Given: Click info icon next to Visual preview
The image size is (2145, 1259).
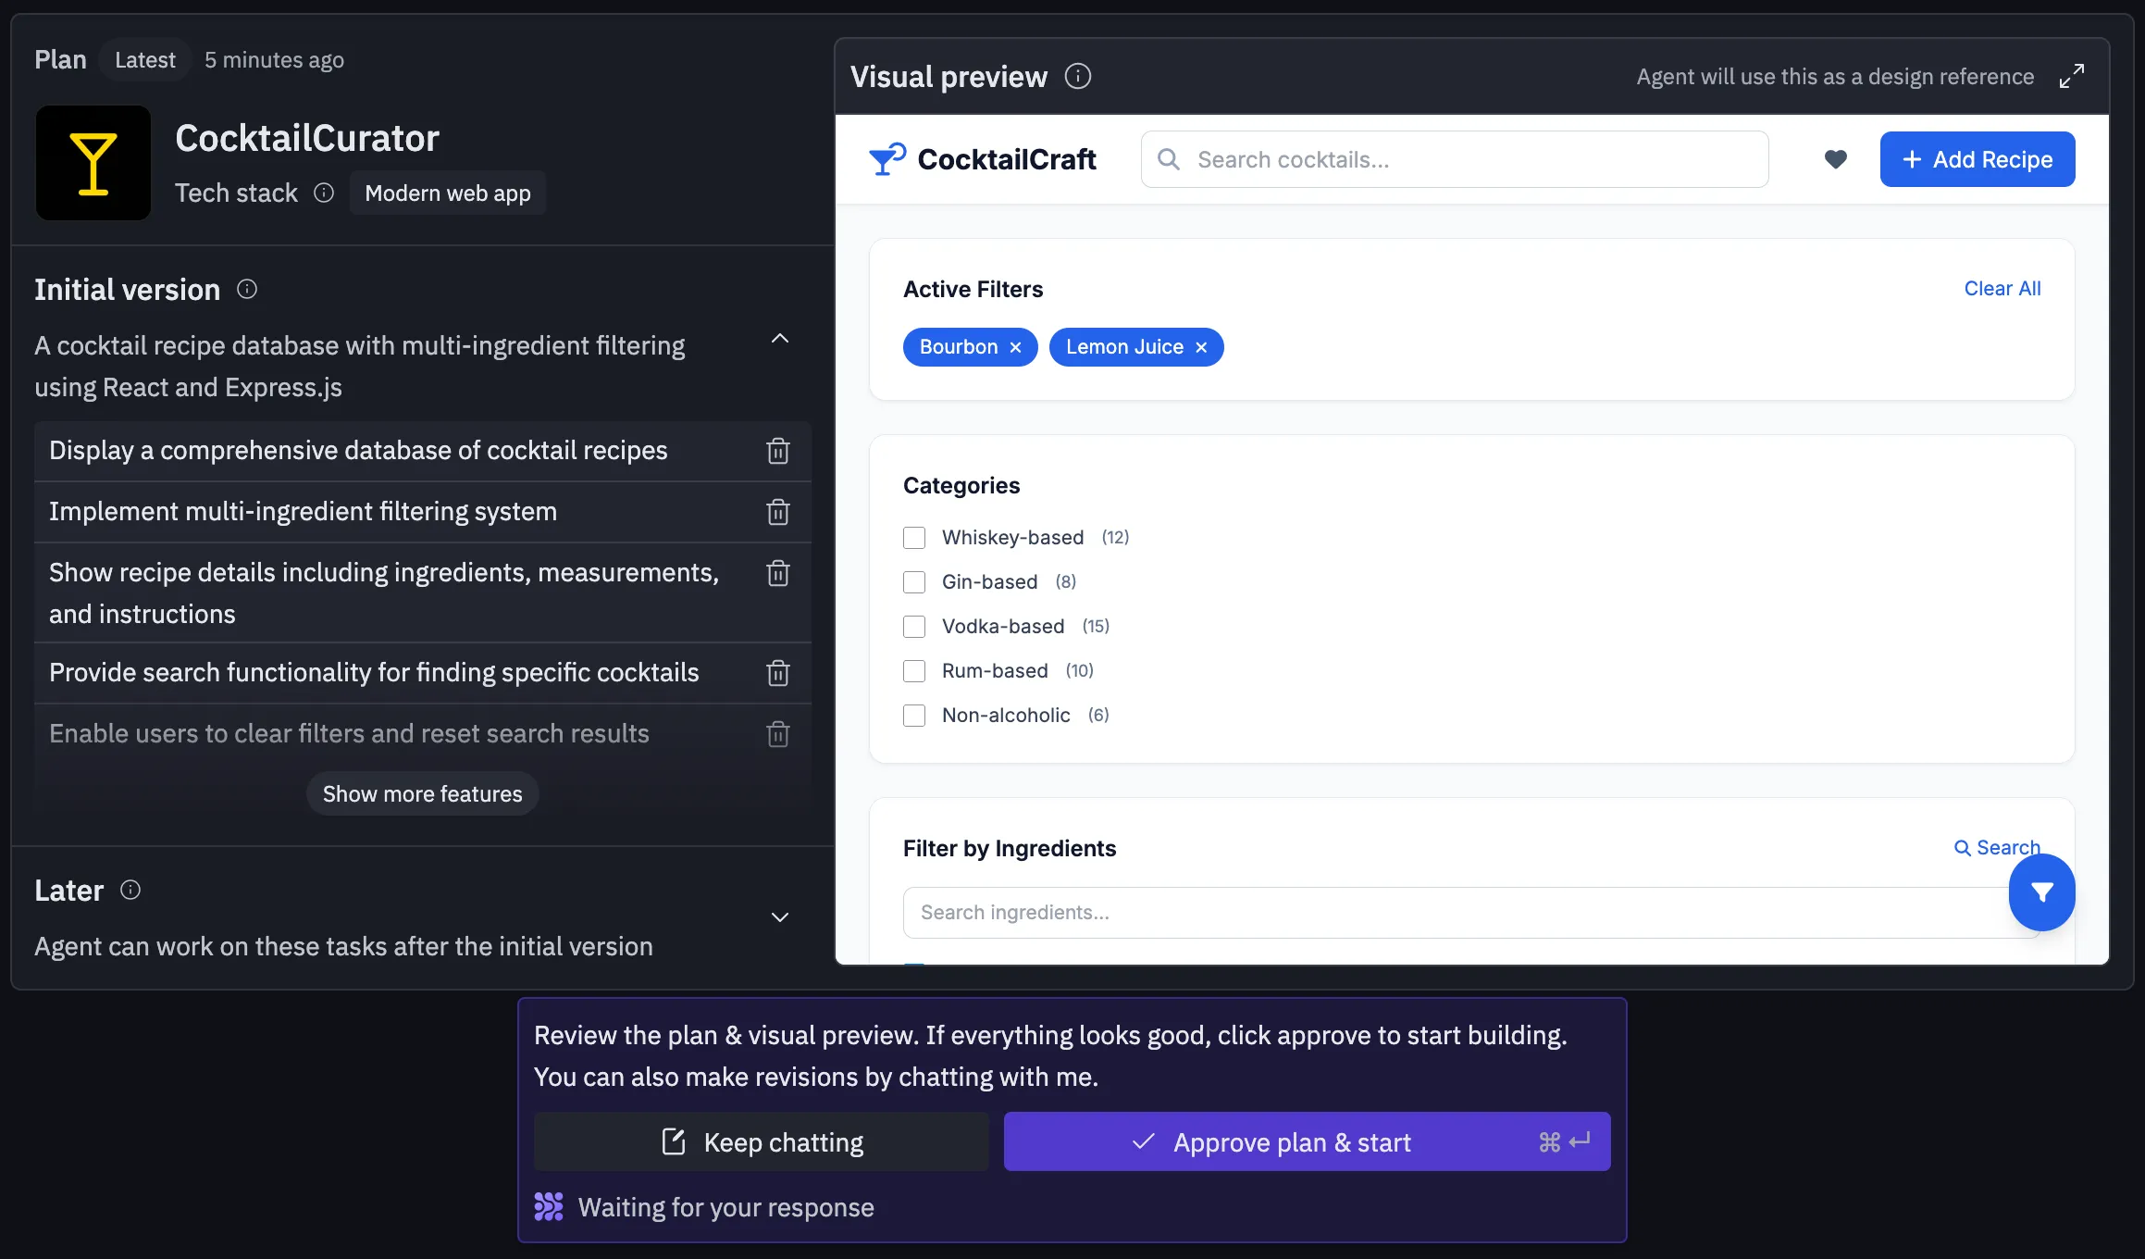Looking at the screenshot, I should [1077, 76].
